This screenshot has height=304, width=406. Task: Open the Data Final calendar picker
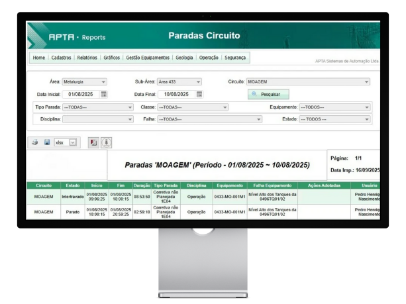tap(199, 95)
